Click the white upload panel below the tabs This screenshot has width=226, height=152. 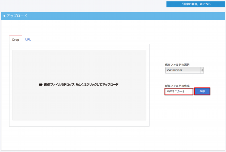point(79,123)
